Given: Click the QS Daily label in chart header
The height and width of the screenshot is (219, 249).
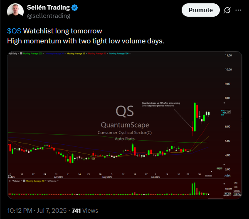Looking at the screenshot, I should (x=13, y=53).
